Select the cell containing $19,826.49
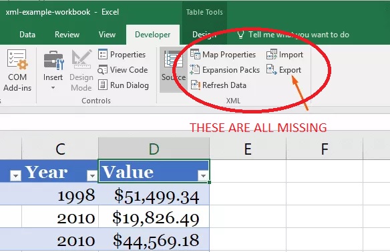This screenshot has height=252, width=390. 154,217
